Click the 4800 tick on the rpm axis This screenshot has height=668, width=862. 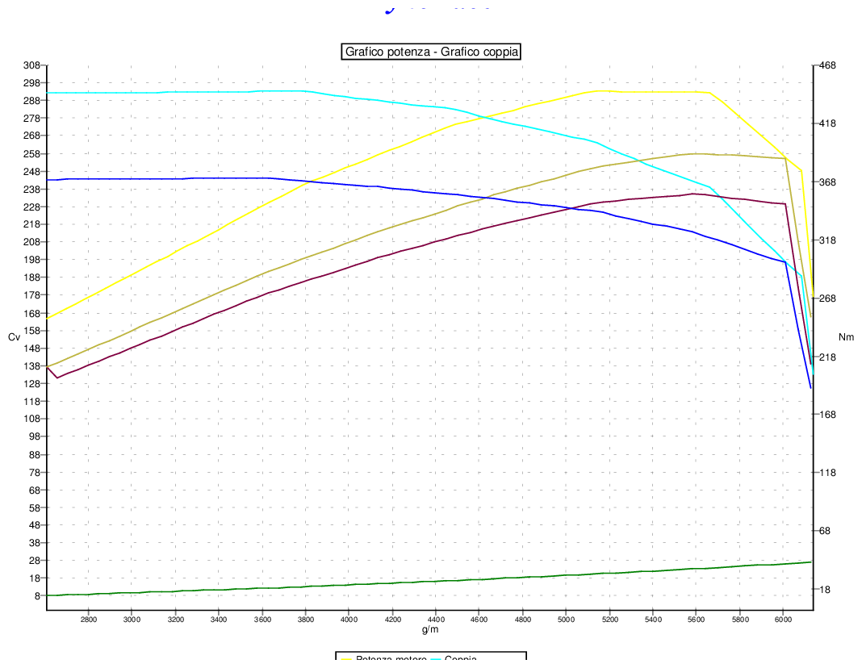(x=523, y=620)
